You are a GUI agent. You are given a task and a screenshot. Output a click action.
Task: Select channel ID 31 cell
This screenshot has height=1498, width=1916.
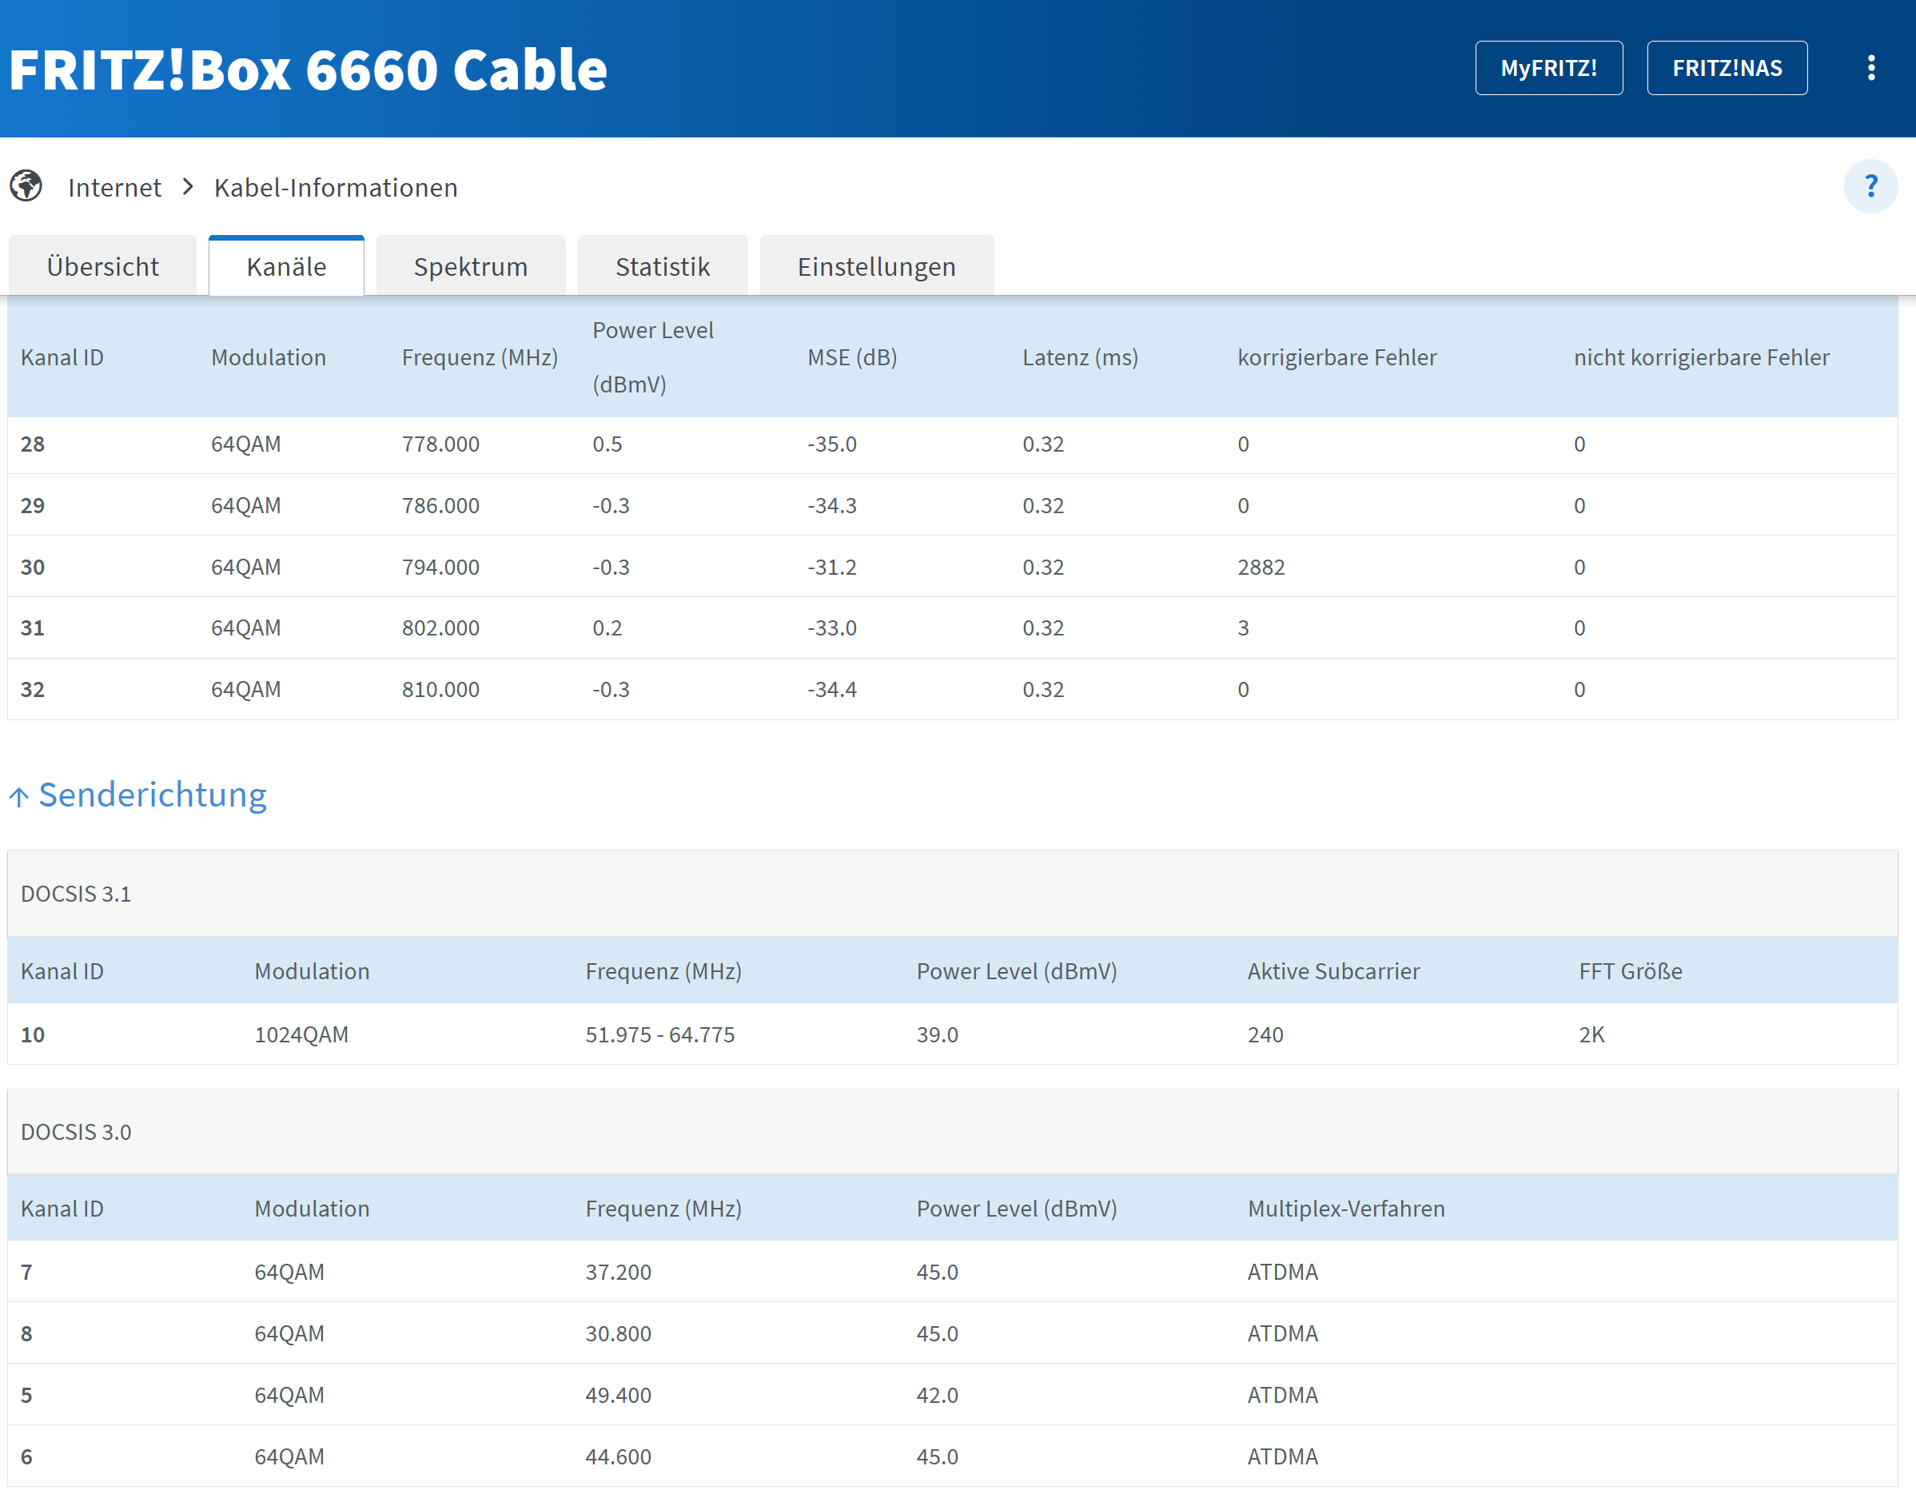(x=33, y=627)
